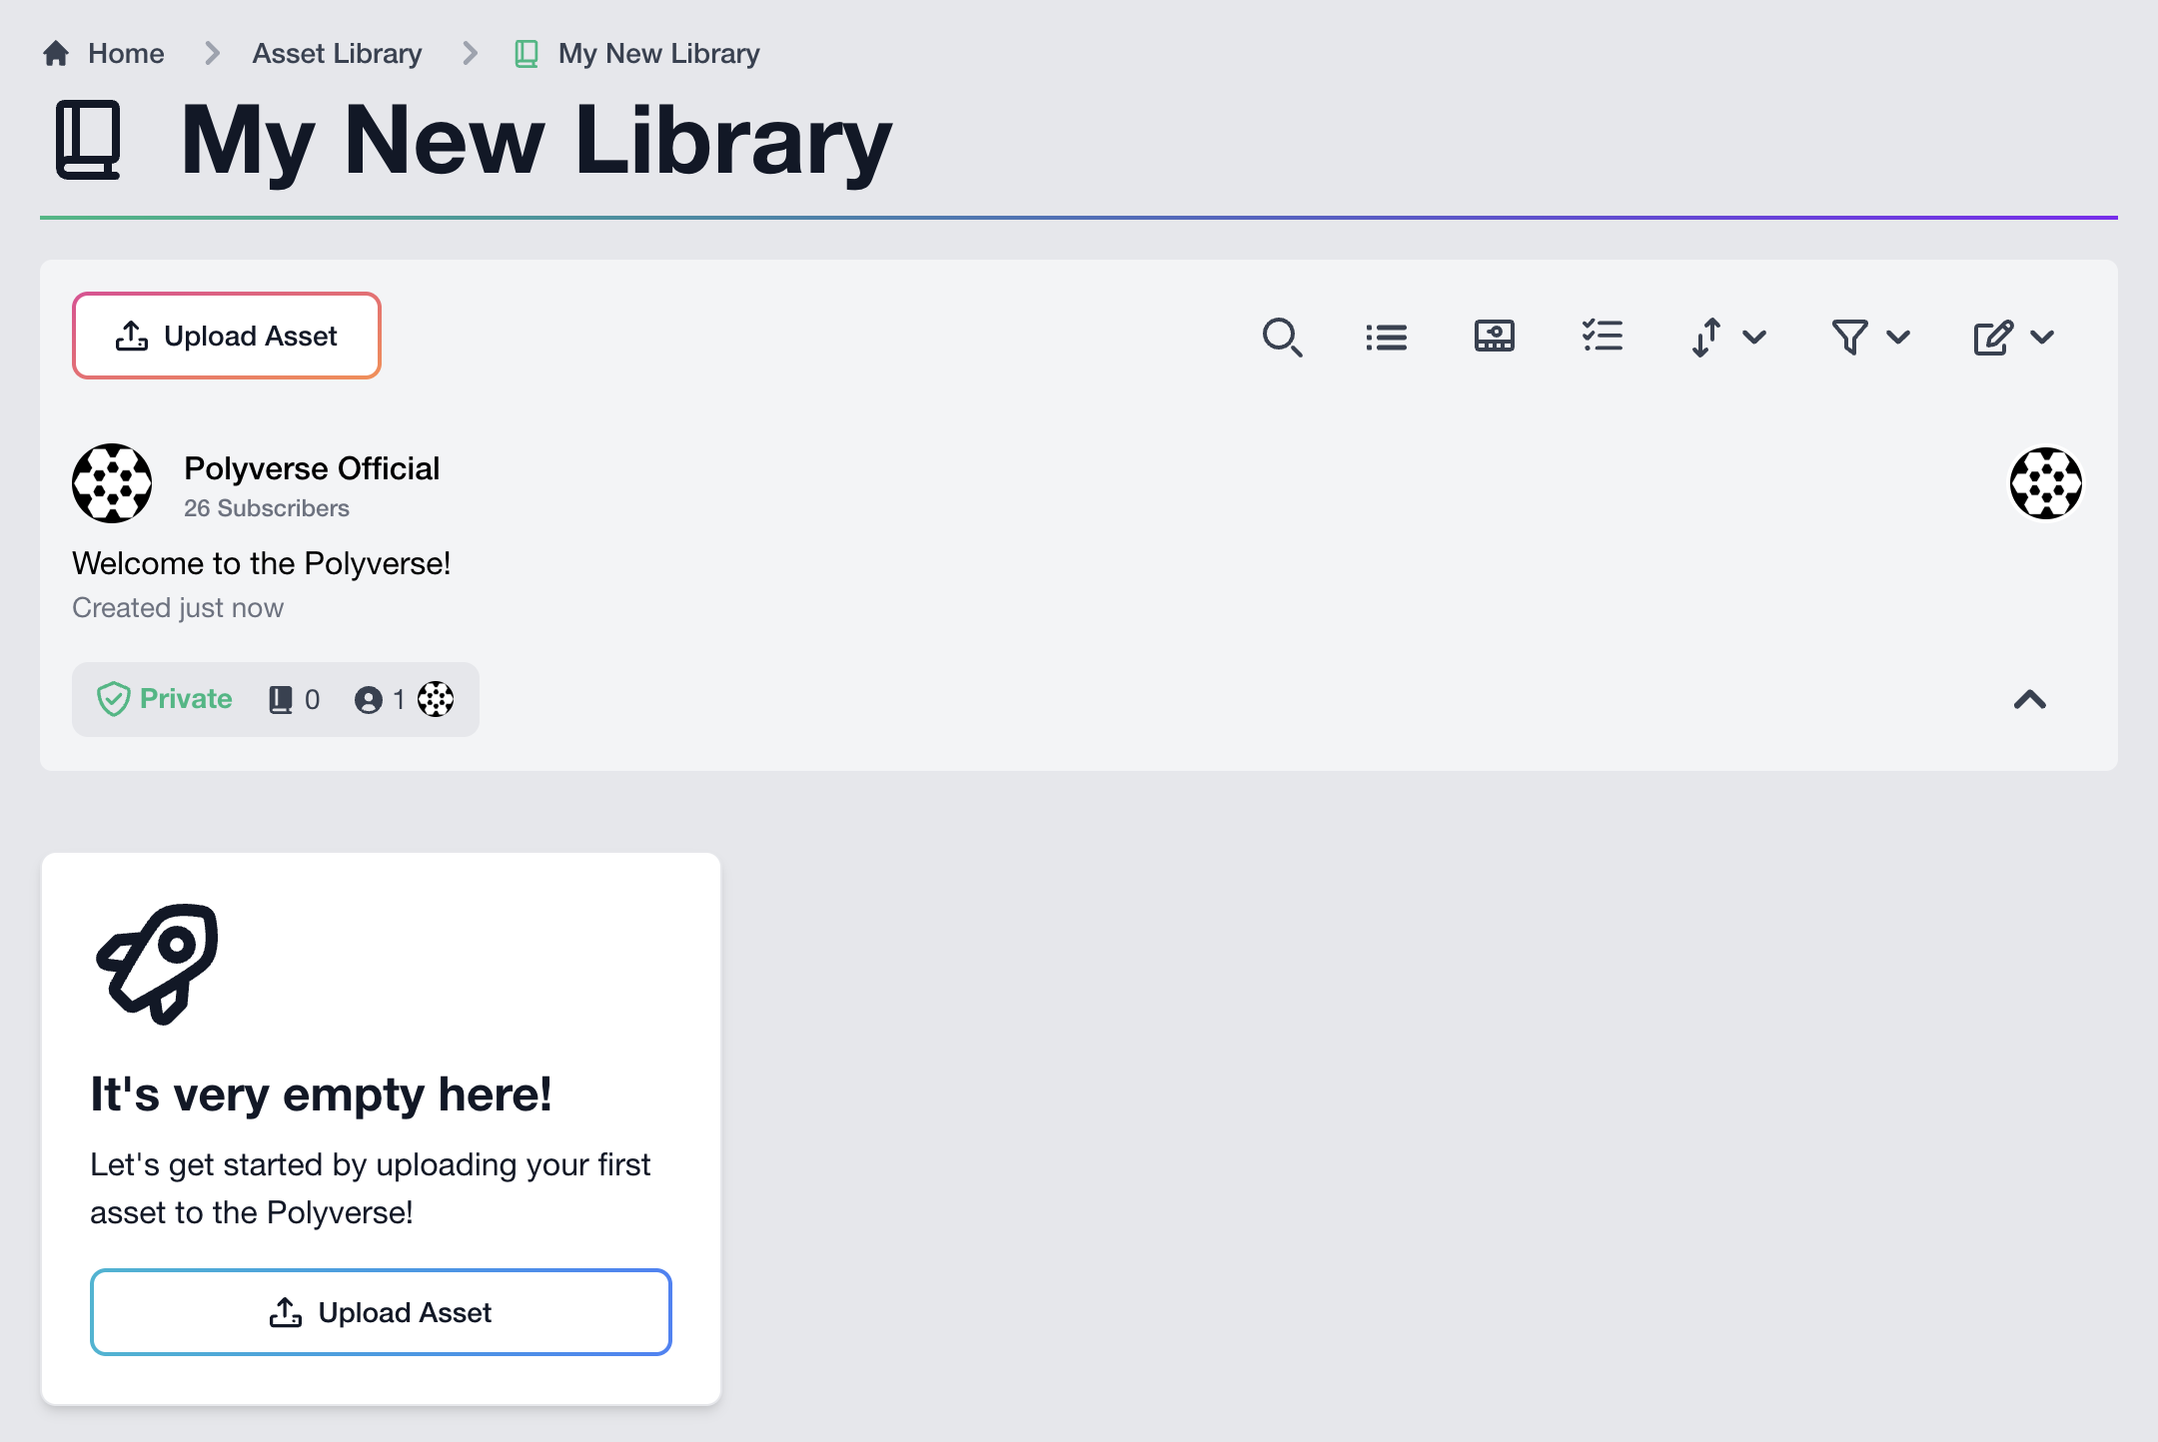The height and width of the screenshot is (1442, 2158).
Task: Switch to list view layout
Action: point(1387,337)
